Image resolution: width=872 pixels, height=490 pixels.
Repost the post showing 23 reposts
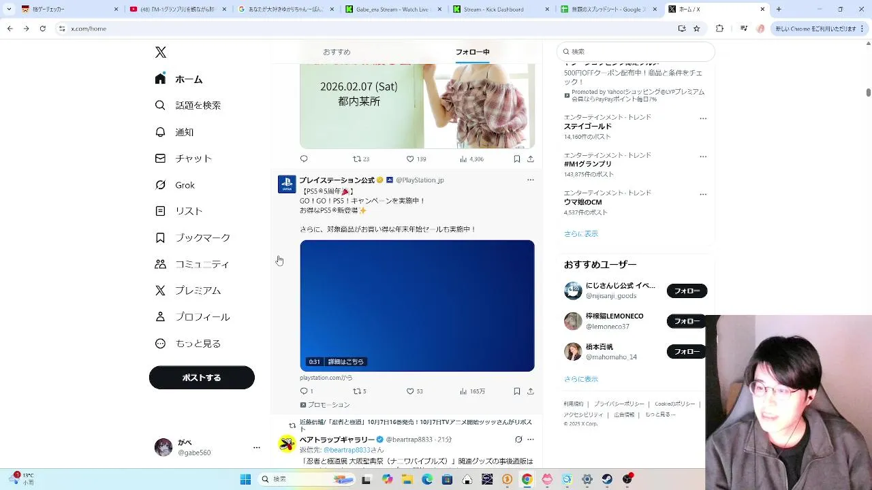click(360, 159)
